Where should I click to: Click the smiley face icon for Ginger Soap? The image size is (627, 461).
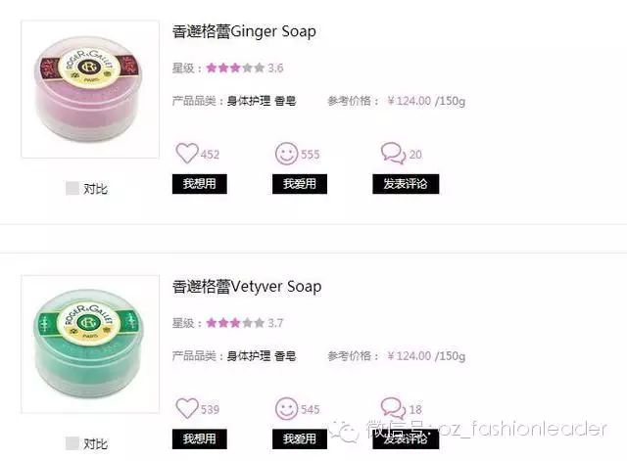[x=286, y=154]
